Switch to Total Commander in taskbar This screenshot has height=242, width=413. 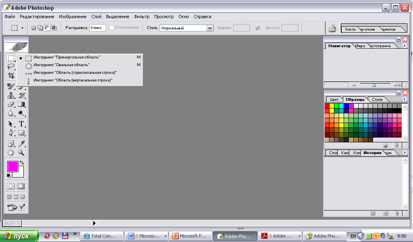[x=102, y=236]
